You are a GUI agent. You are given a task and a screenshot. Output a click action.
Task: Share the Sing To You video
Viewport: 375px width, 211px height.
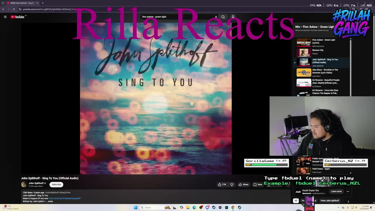coord(243,185)
